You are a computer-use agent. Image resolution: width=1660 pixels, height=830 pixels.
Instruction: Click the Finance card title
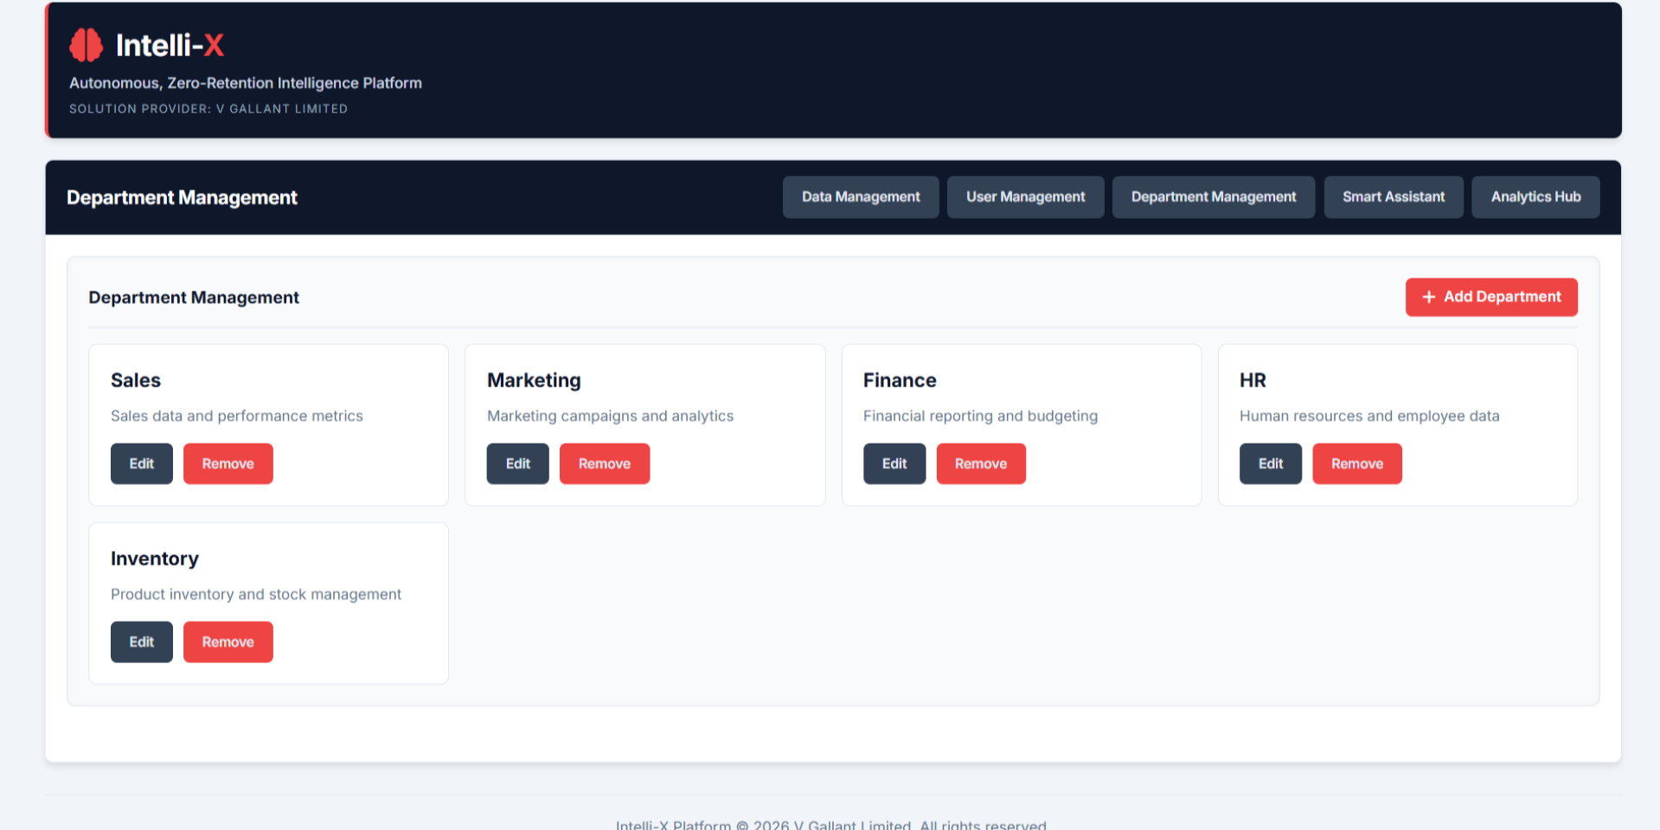(x=899, y=380)
